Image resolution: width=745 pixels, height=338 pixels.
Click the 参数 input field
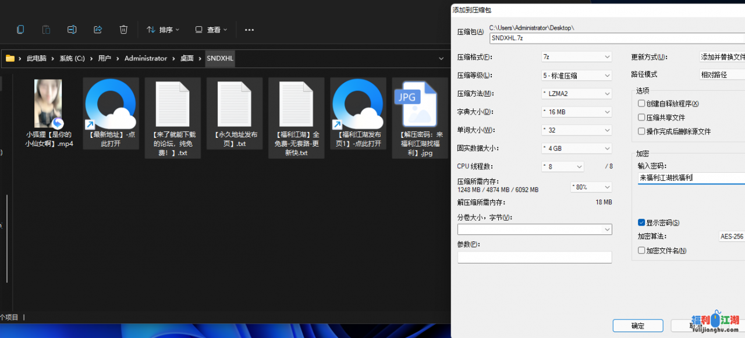click(534, 257)
